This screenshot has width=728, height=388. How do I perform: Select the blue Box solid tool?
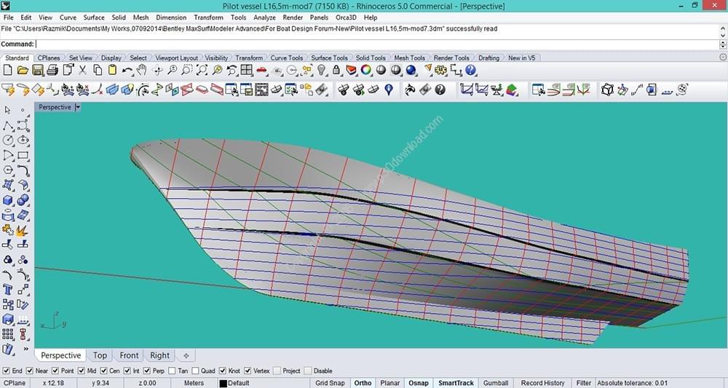point(8,200)
